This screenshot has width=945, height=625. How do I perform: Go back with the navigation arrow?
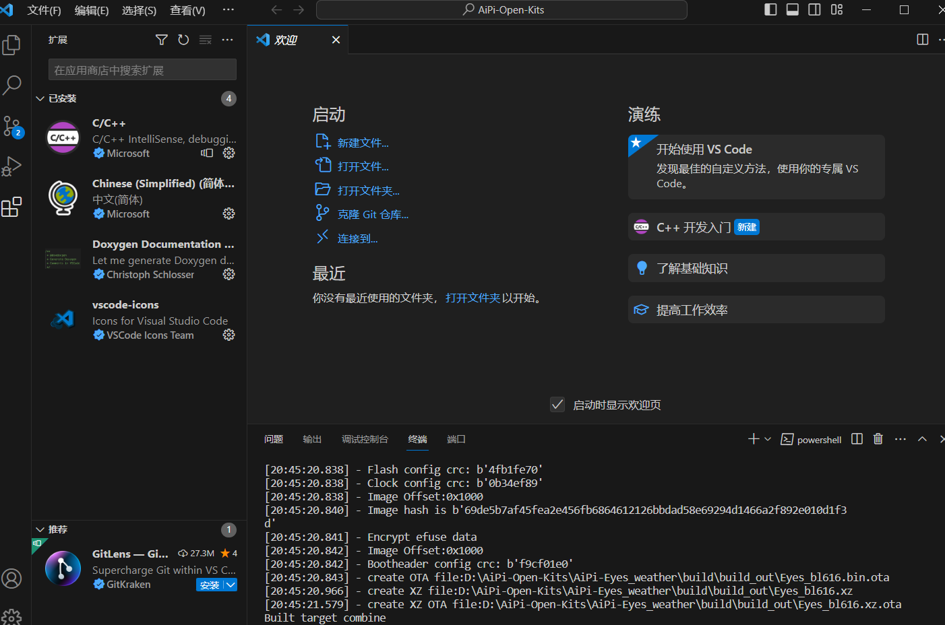(276, 10)
